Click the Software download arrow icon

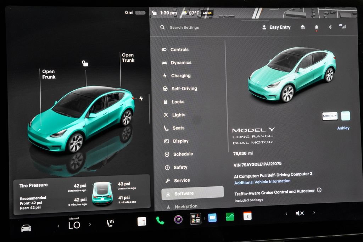tap(168, 194)
